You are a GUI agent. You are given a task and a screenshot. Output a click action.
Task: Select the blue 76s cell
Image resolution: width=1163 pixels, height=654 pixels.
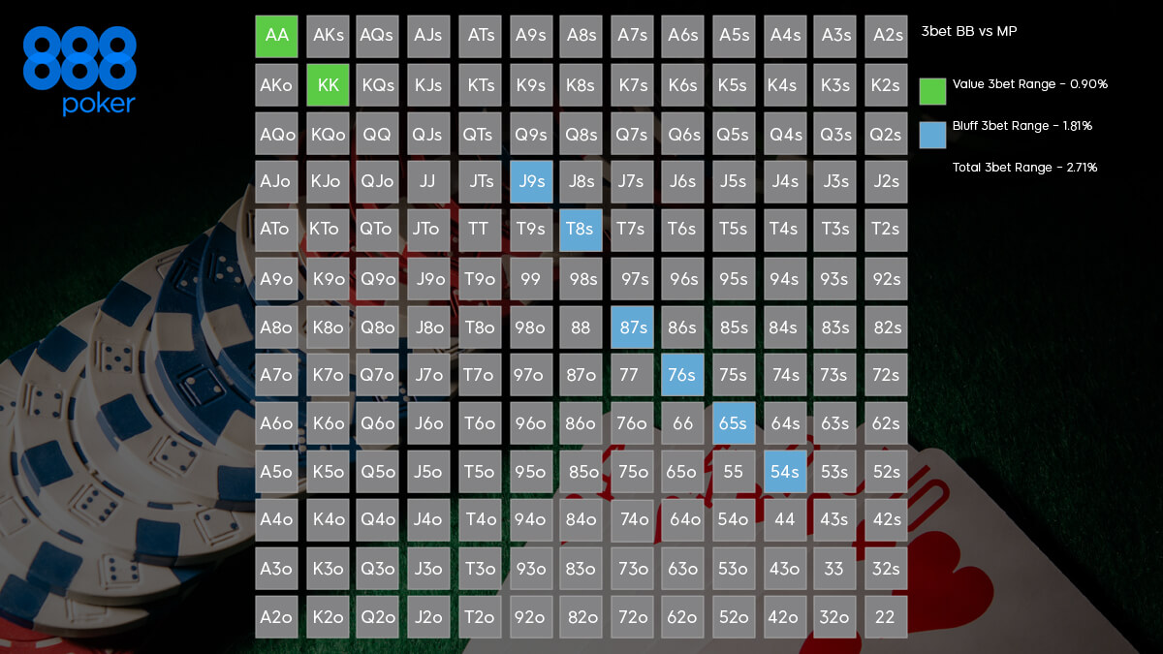(682, 375)
